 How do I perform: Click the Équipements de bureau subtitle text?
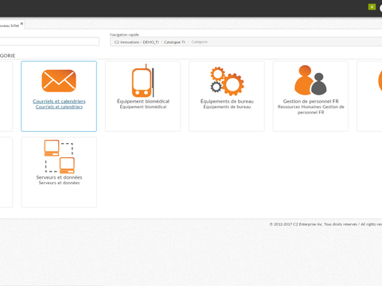[x=227, y=106]
